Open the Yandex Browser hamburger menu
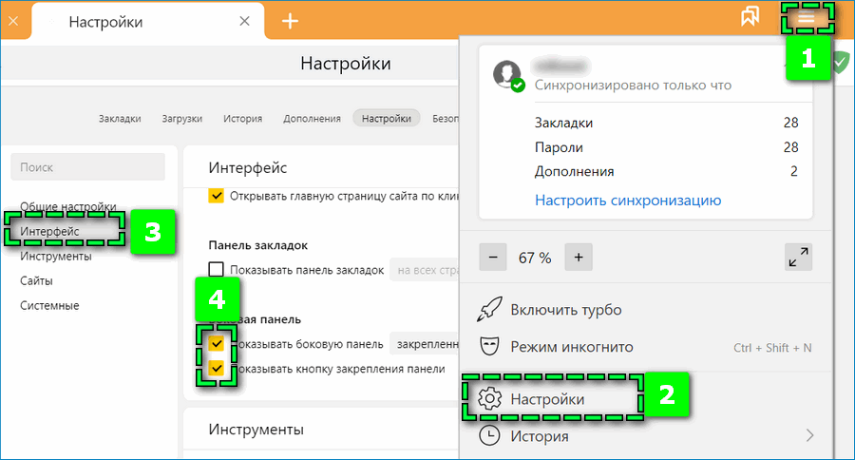The image size is (855, 460). (807, 19)
